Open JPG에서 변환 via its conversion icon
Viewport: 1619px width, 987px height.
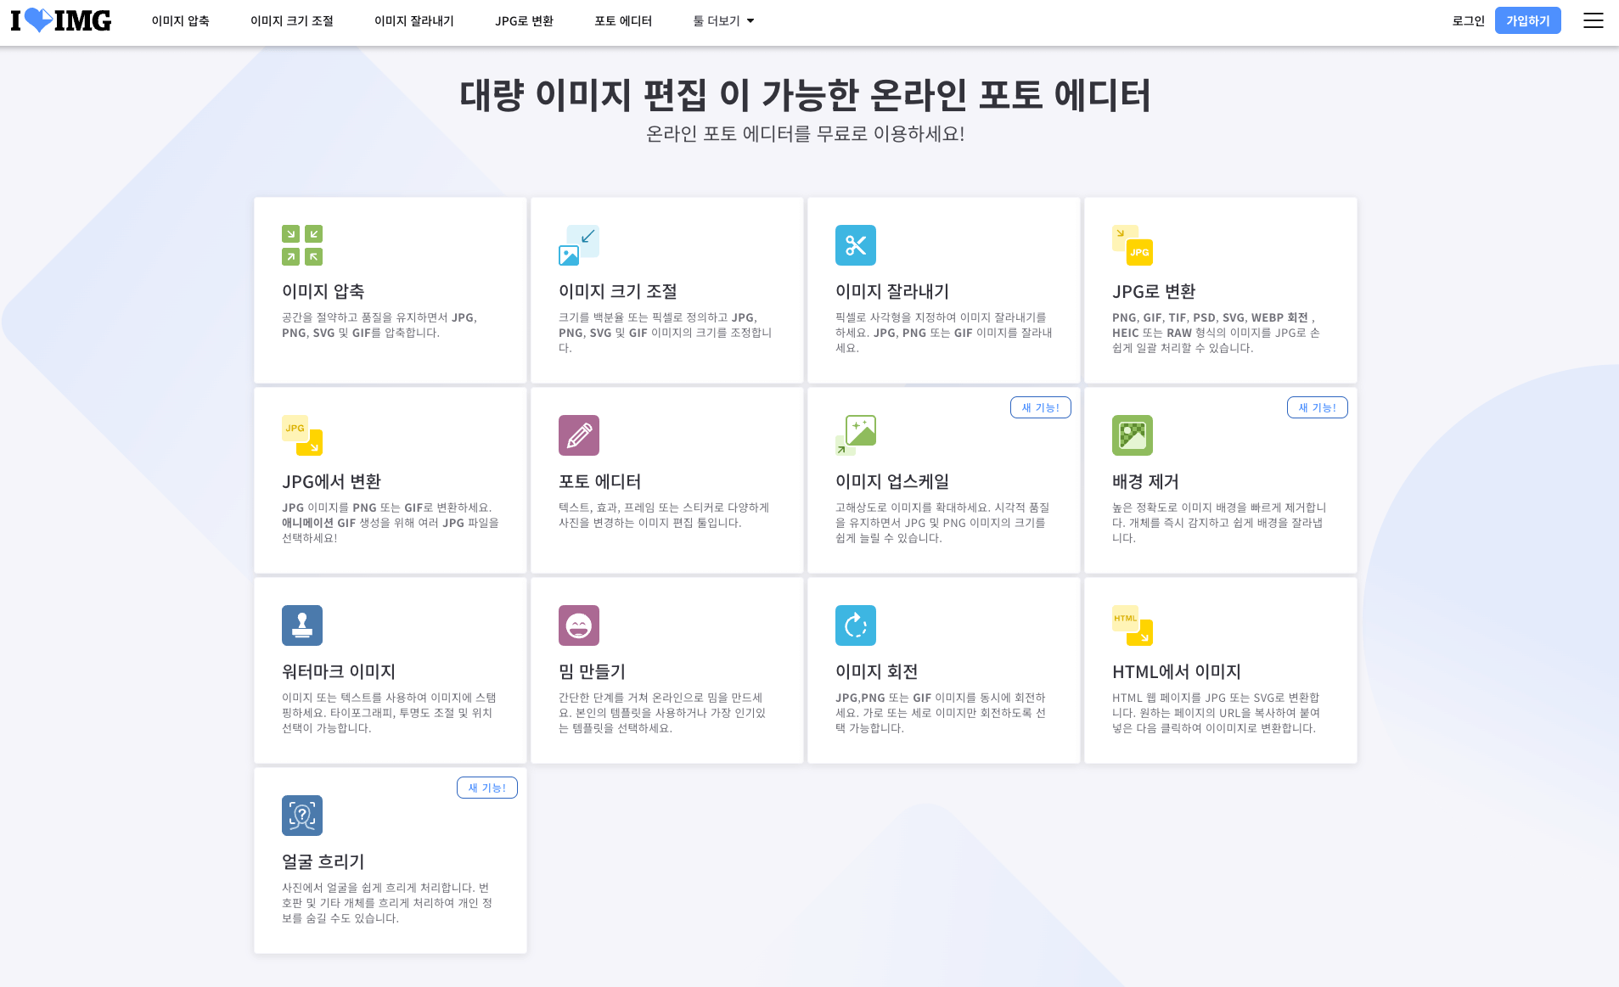[x=301, y=435]
